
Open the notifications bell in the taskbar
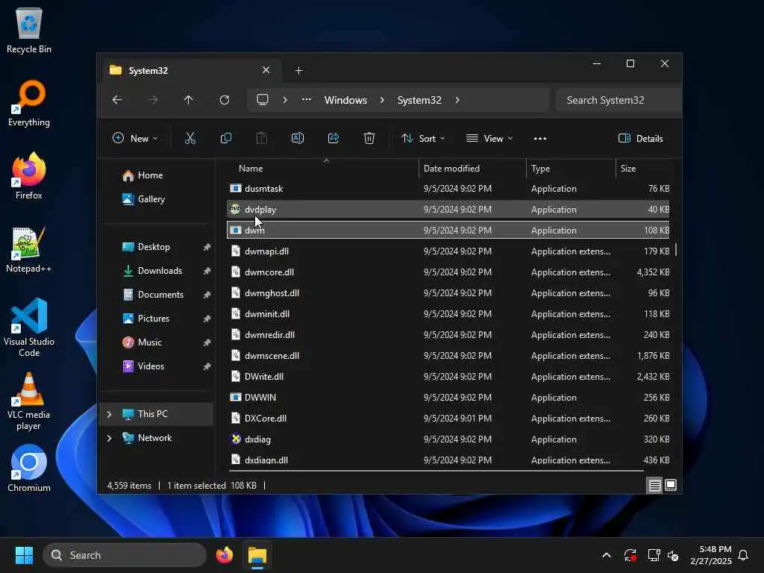click(x=744, y=555)
